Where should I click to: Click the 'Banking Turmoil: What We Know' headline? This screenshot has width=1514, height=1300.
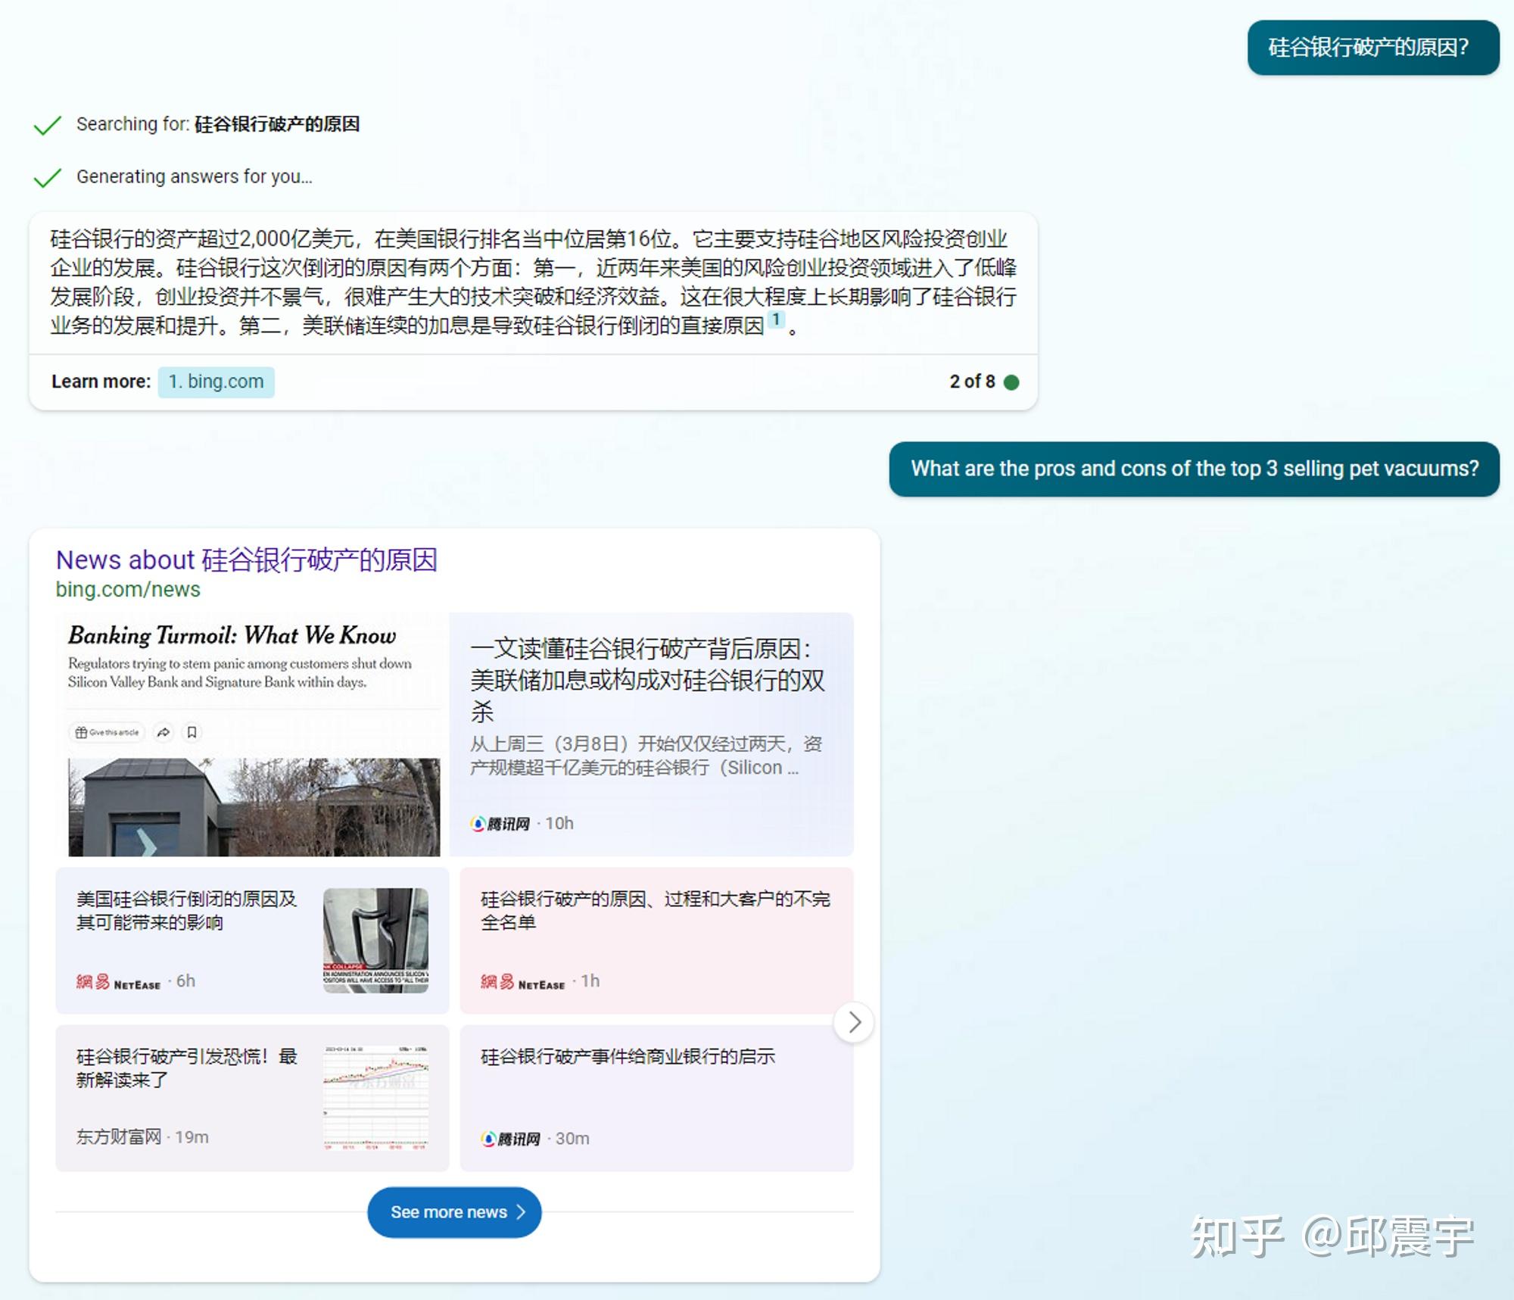tap(232, 635)
